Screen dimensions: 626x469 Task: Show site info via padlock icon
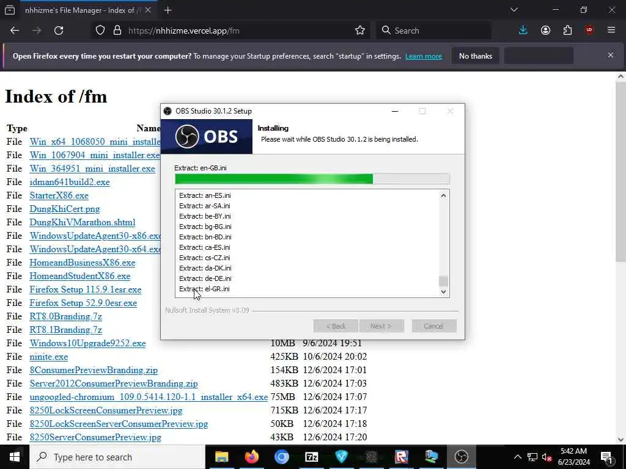click(x=117, y=31)
